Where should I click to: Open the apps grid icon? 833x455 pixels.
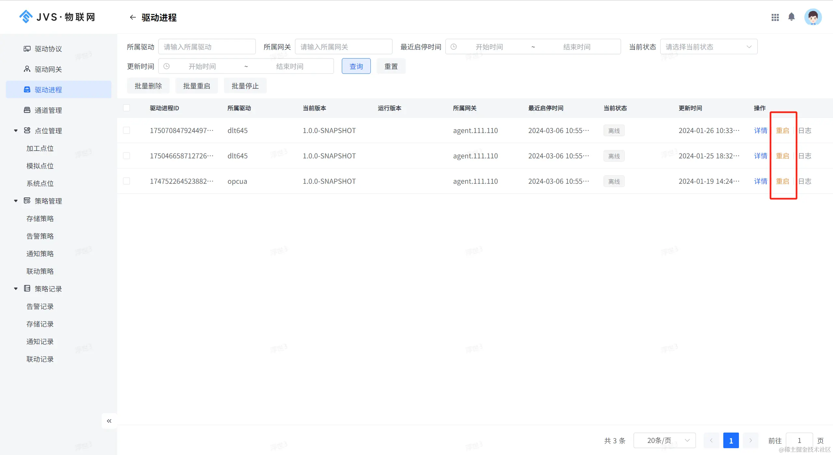775,17
